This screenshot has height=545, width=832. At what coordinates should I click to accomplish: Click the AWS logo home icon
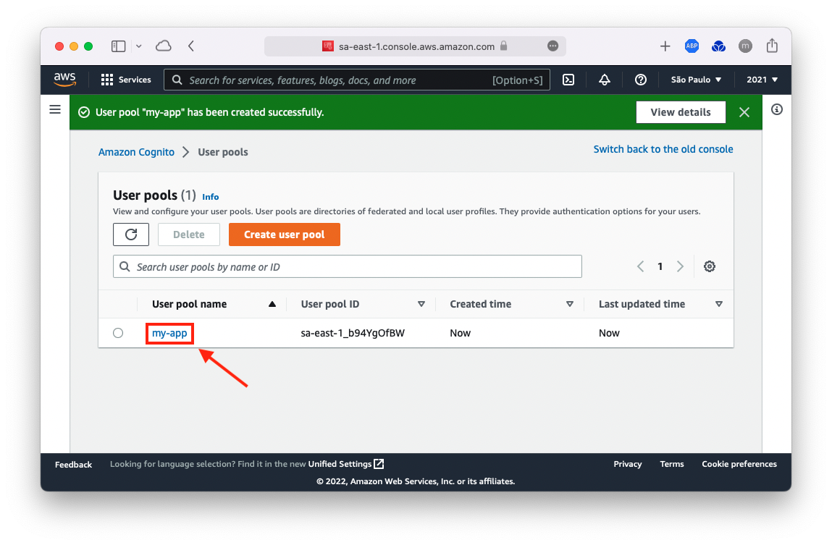click(x=64, y=80)
